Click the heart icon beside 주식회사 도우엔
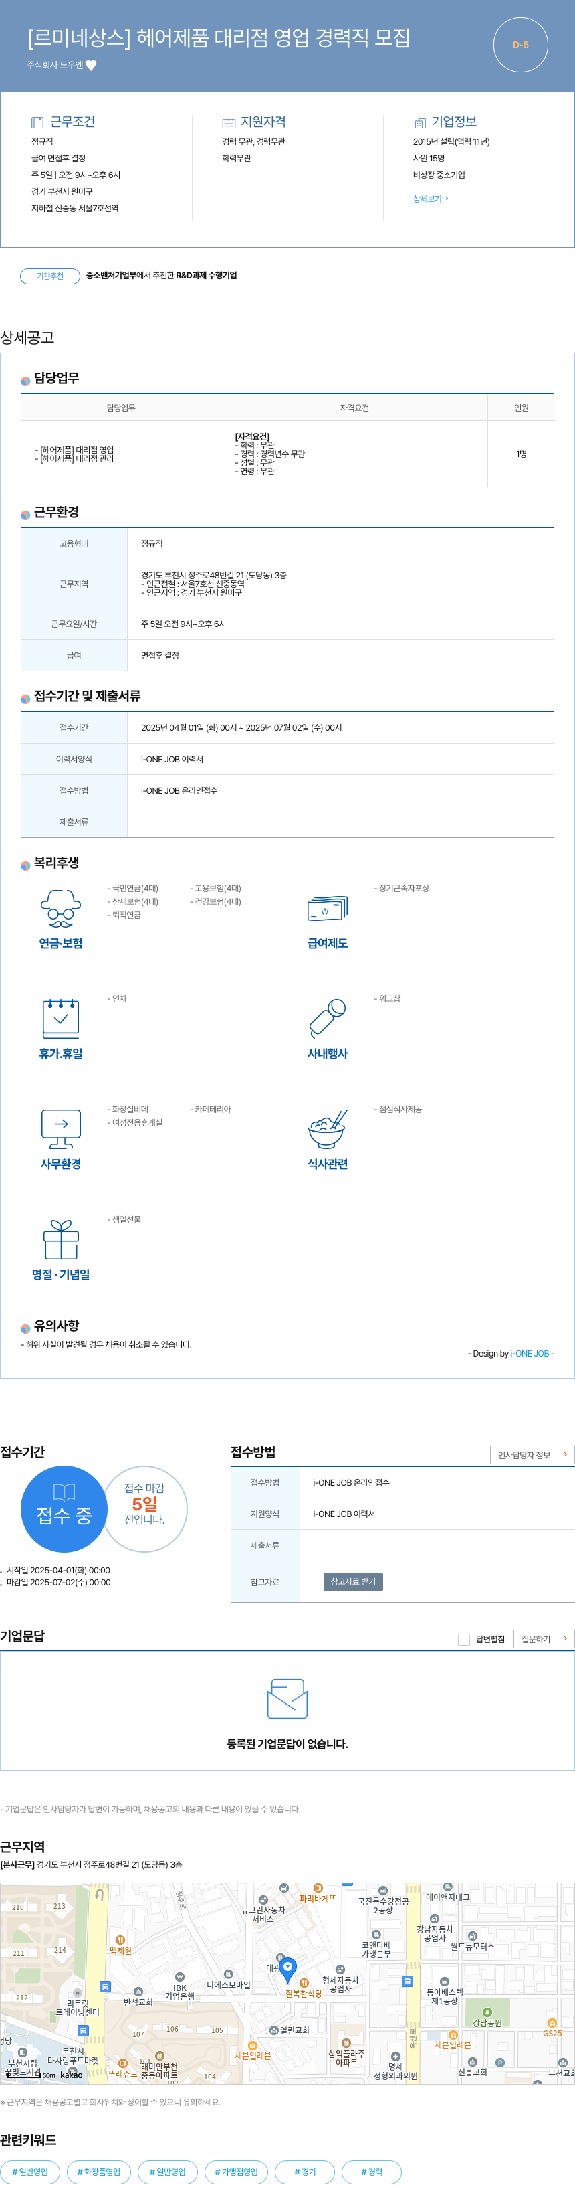Screen dimensions: 575x2185 (x=91, y=66)
